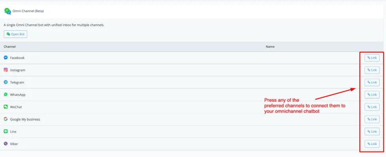Select the Google My business label
386x157 pixels.
(x=25, y=120)
